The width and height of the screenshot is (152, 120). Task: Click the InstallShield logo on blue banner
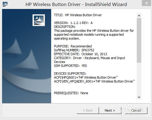click(39, 20)
